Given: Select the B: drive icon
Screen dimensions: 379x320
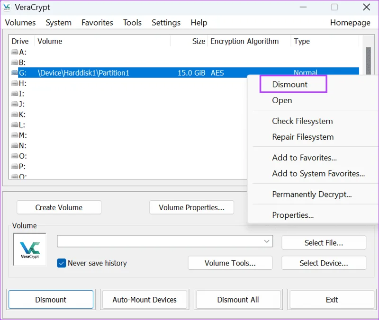Looking at the screenshot, I should coord(15,62).
